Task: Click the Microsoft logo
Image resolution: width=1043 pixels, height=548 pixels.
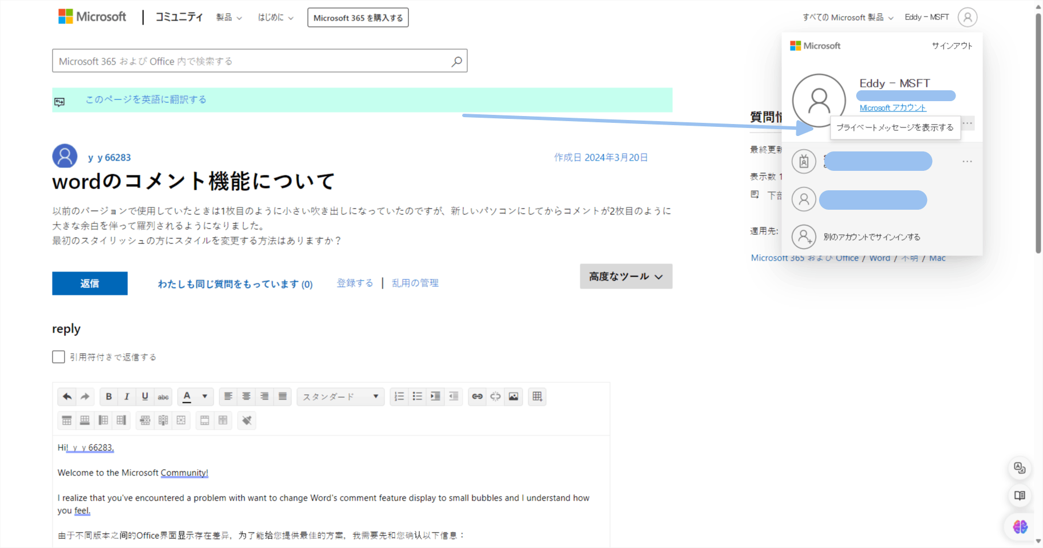Action: [x=92, y=17]
